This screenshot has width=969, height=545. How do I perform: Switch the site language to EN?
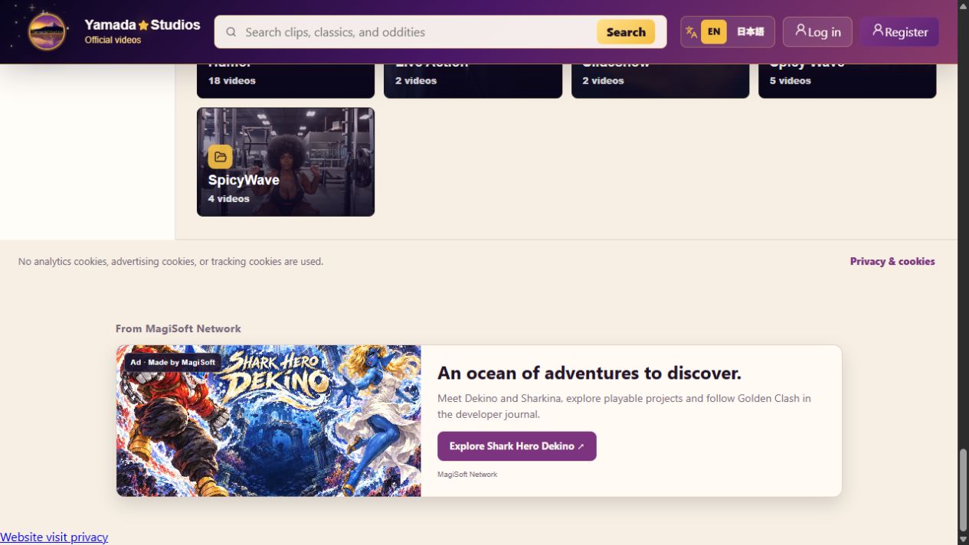[714, 32]
